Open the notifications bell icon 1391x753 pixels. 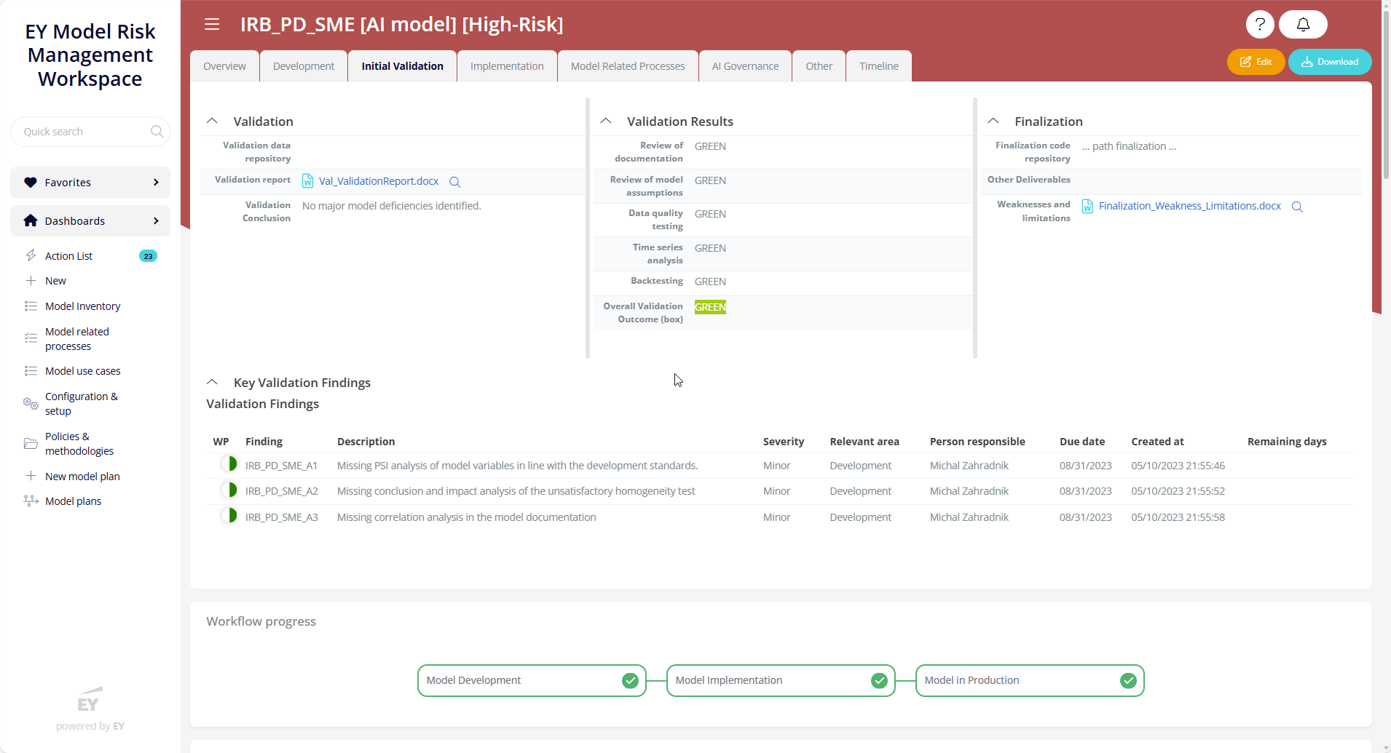pos(1303,24)
